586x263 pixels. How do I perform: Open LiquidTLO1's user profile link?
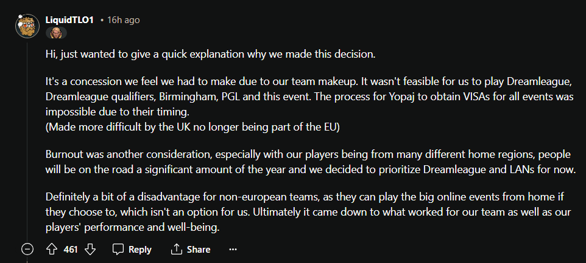[70, 20]
